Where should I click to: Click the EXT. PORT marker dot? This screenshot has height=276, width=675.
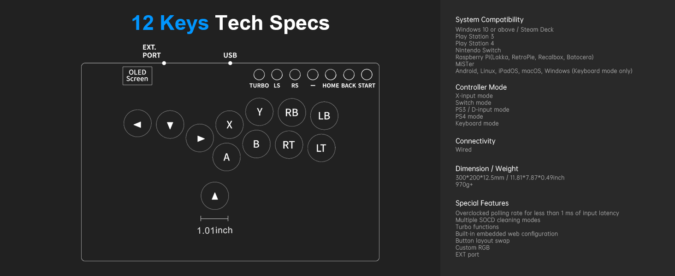point(164,63)
